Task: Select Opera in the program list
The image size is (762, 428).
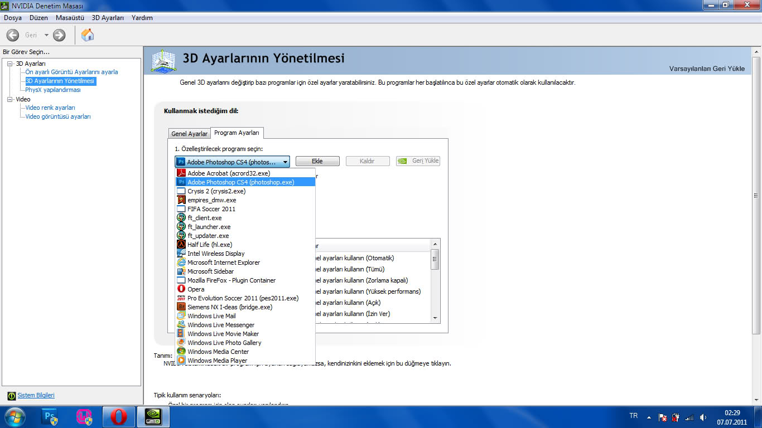Action: [245, 289]
